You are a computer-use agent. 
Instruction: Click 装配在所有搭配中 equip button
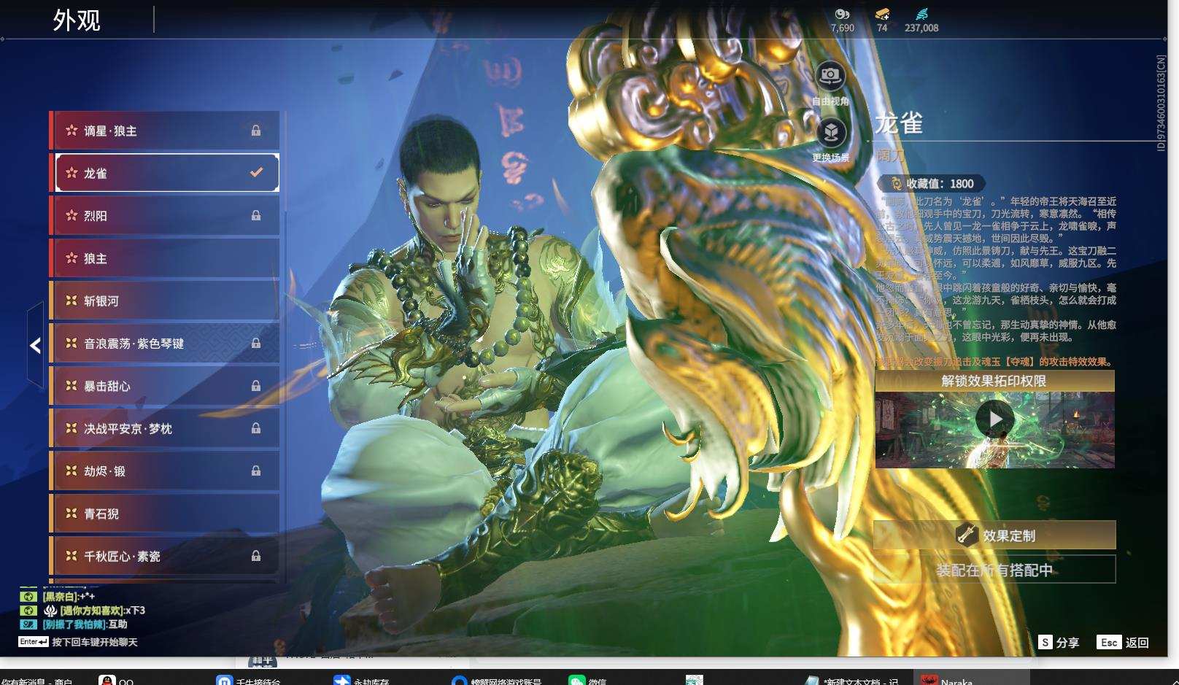coord(994,570)
